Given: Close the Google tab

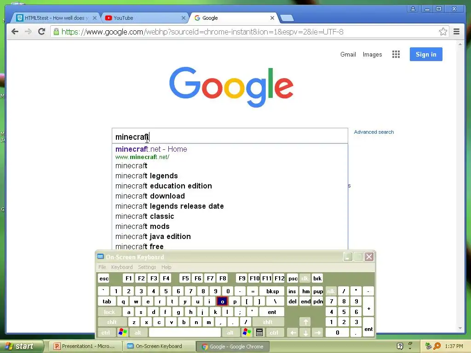Looking at the screenshot, I should pyautogui.click(x=272, y=18).
